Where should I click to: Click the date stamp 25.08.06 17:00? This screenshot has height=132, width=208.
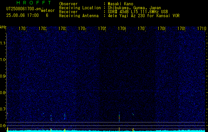pyautogui.click(x=22, y=16)
